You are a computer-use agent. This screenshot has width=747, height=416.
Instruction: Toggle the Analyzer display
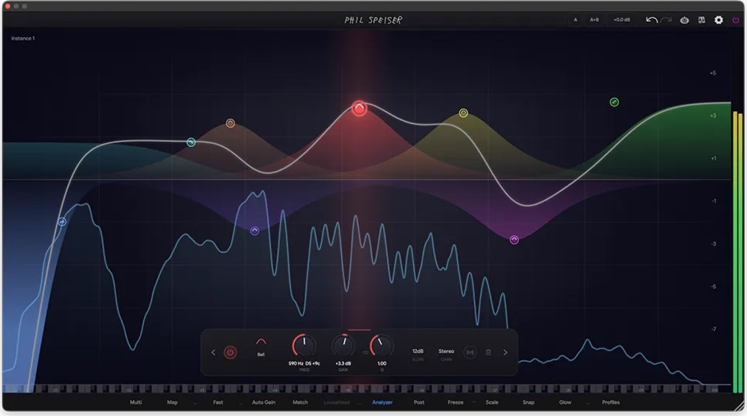tap(382, 402)
